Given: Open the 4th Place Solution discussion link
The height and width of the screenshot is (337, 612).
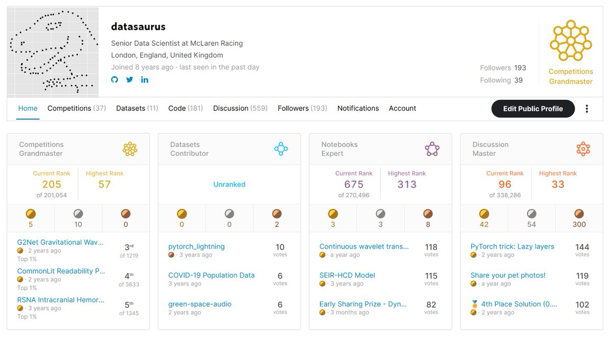Looking at the screenshot, I should [x=514, y=304].
